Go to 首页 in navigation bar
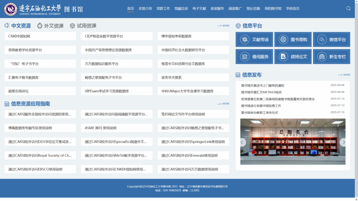Viewport: 358px width, 201px height. tap(131, 8)
